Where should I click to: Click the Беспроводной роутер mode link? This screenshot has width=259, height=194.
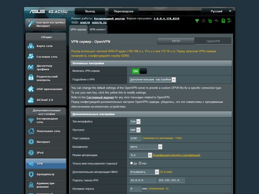[109, 19]
